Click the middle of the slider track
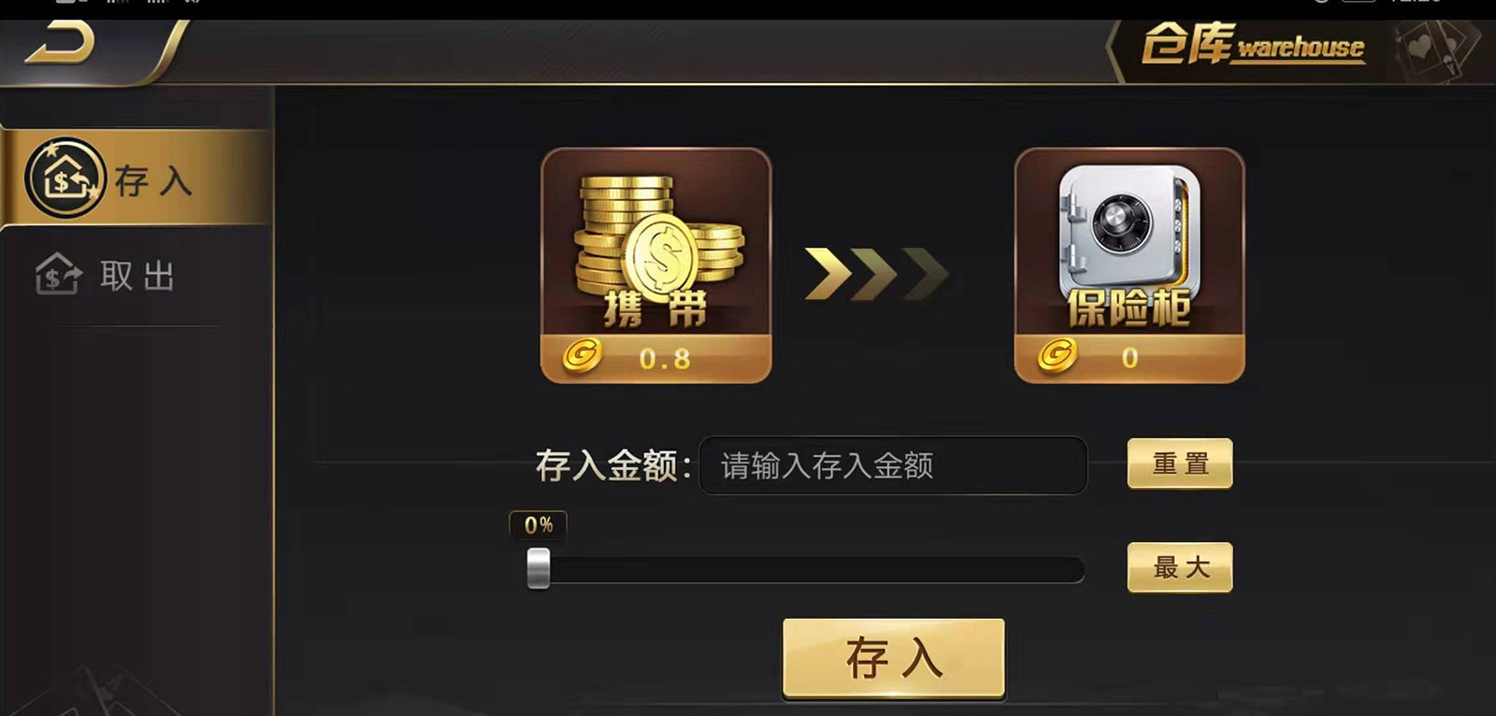The height and width of the screenshot is (716, 1496). [806, 570]
